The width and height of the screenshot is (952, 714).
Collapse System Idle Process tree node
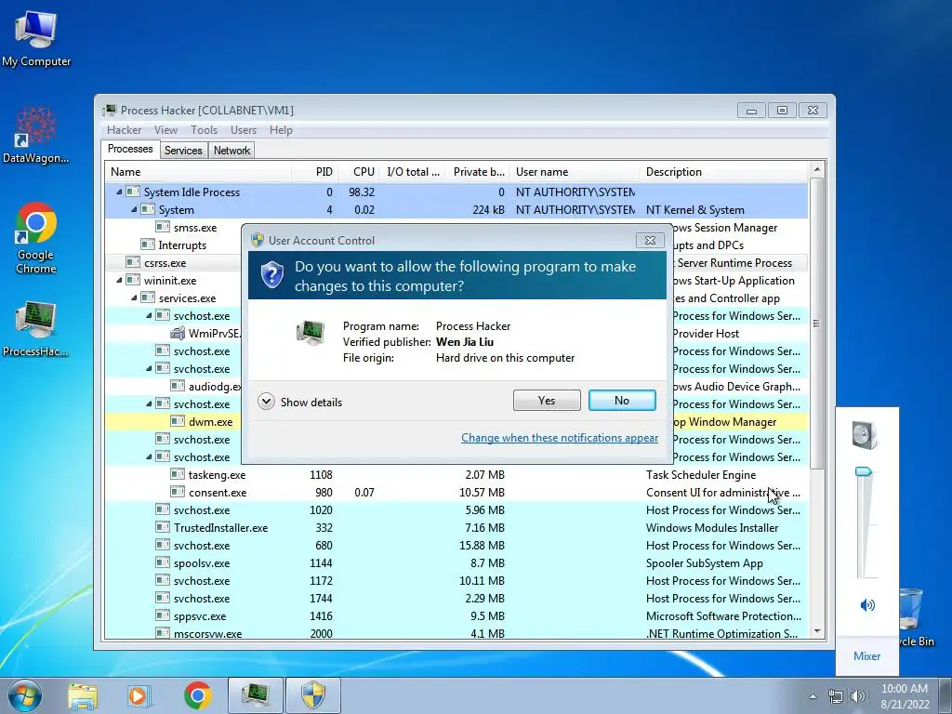click(x=119, y=192)
